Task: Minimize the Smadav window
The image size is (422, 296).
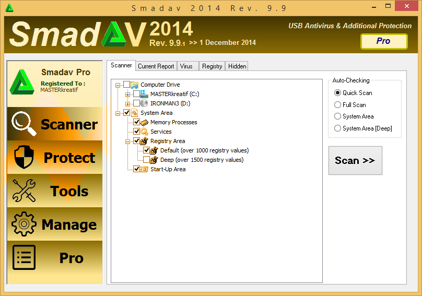Action: (374, 6)
